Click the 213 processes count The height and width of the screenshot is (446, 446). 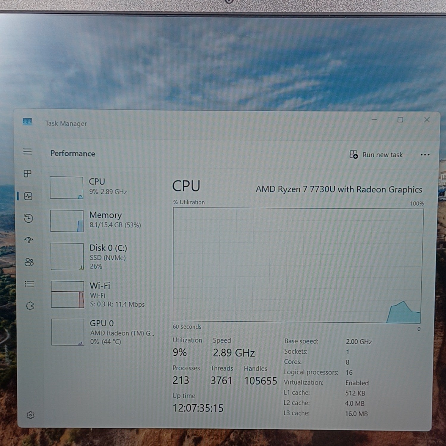[x=181, y=380]
